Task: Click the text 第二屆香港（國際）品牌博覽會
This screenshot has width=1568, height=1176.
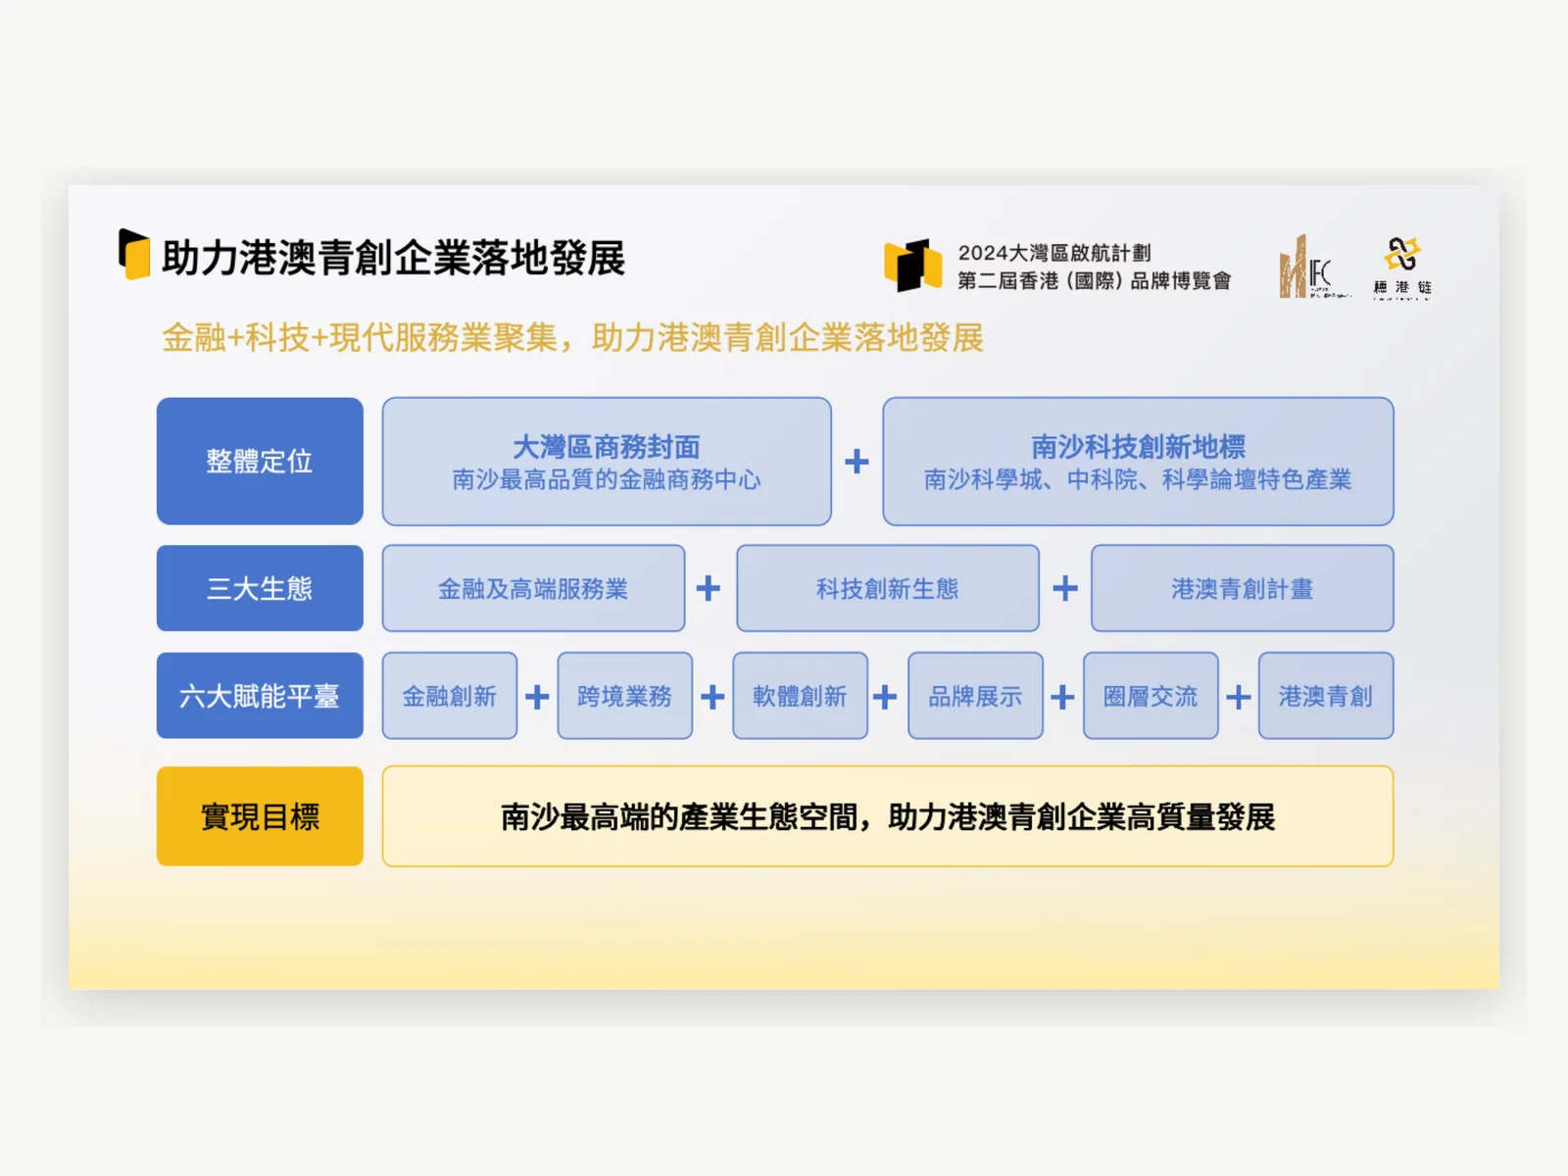Action: click(x=1094, y=281)
